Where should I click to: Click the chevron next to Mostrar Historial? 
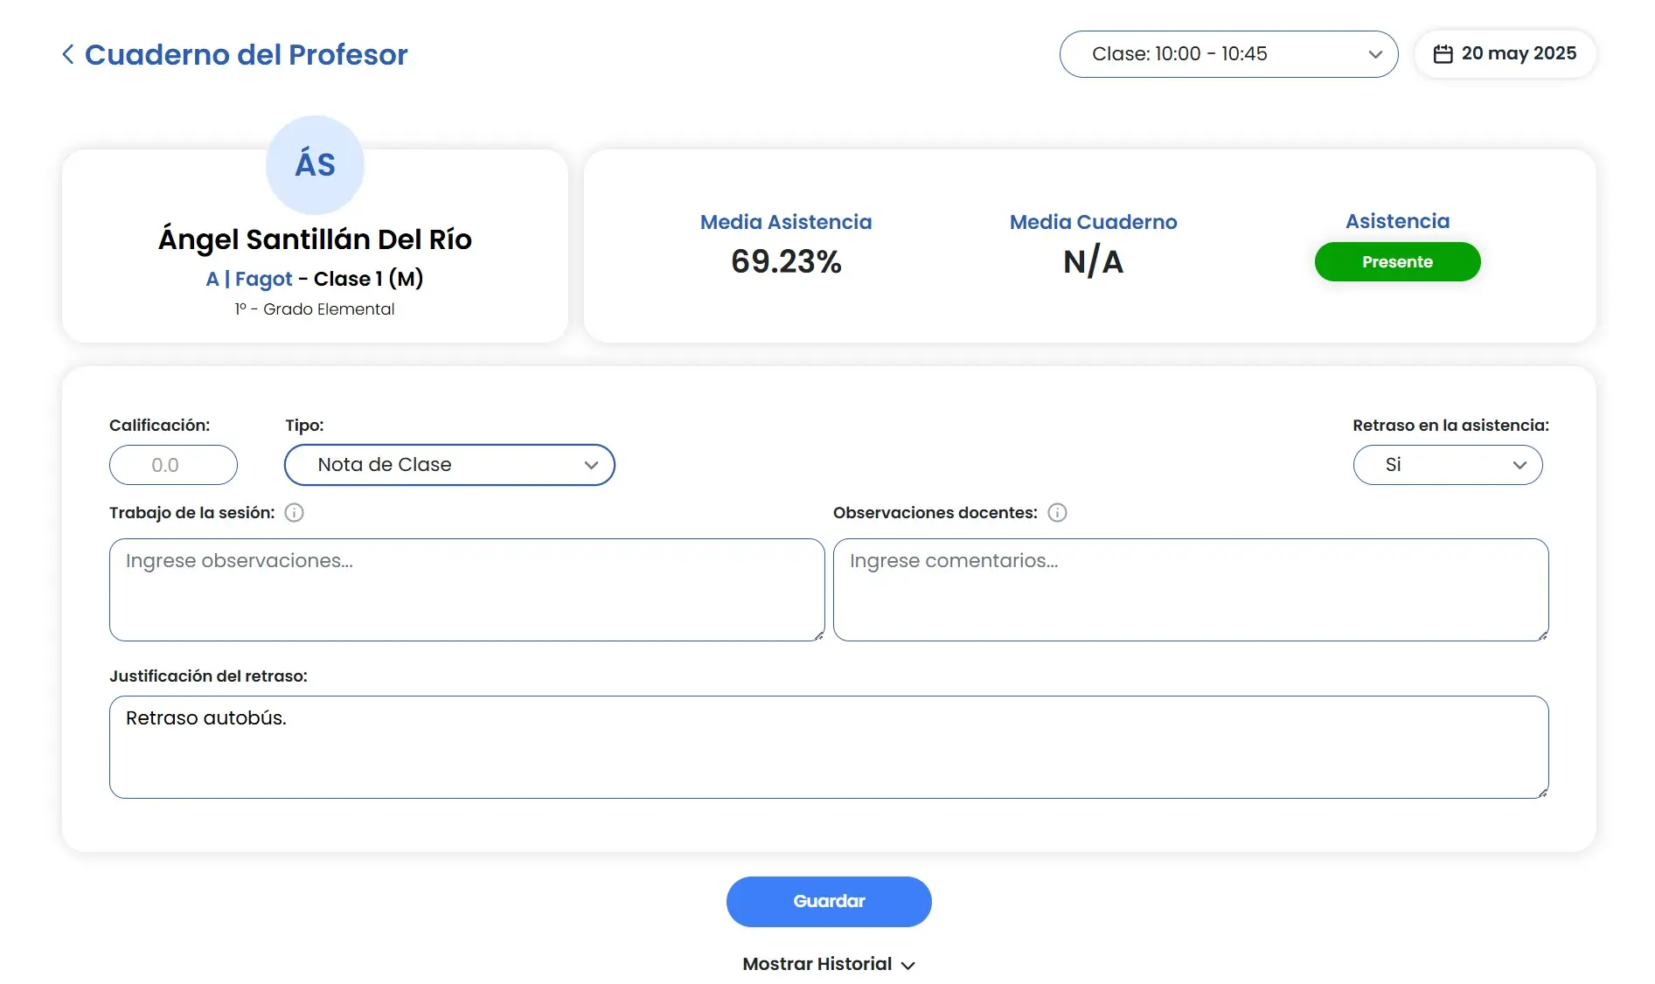point(908,965)
